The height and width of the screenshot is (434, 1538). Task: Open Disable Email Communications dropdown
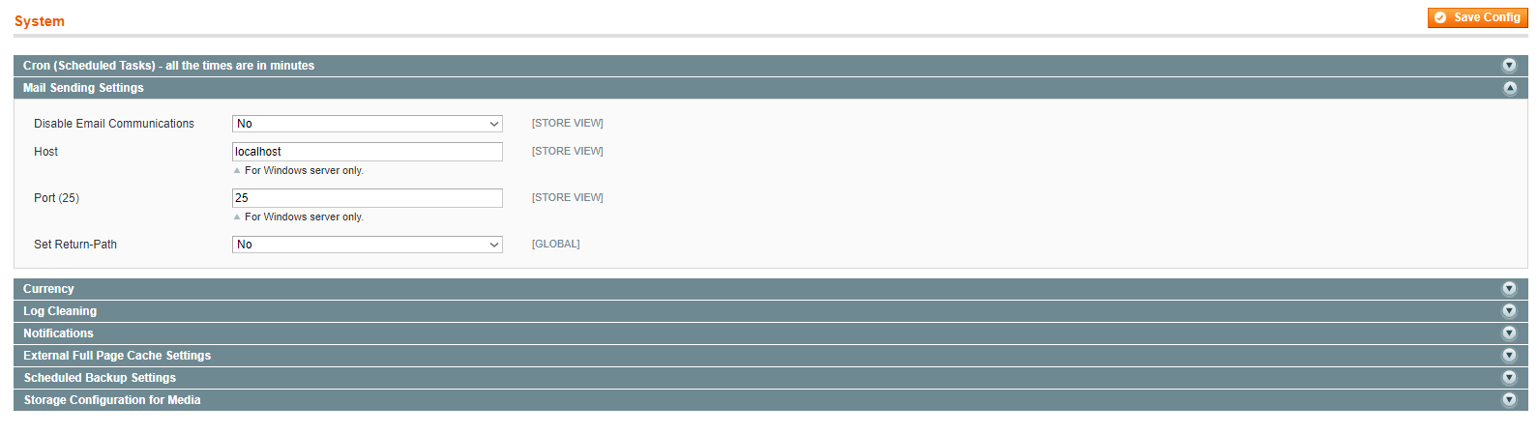(368, 124)
